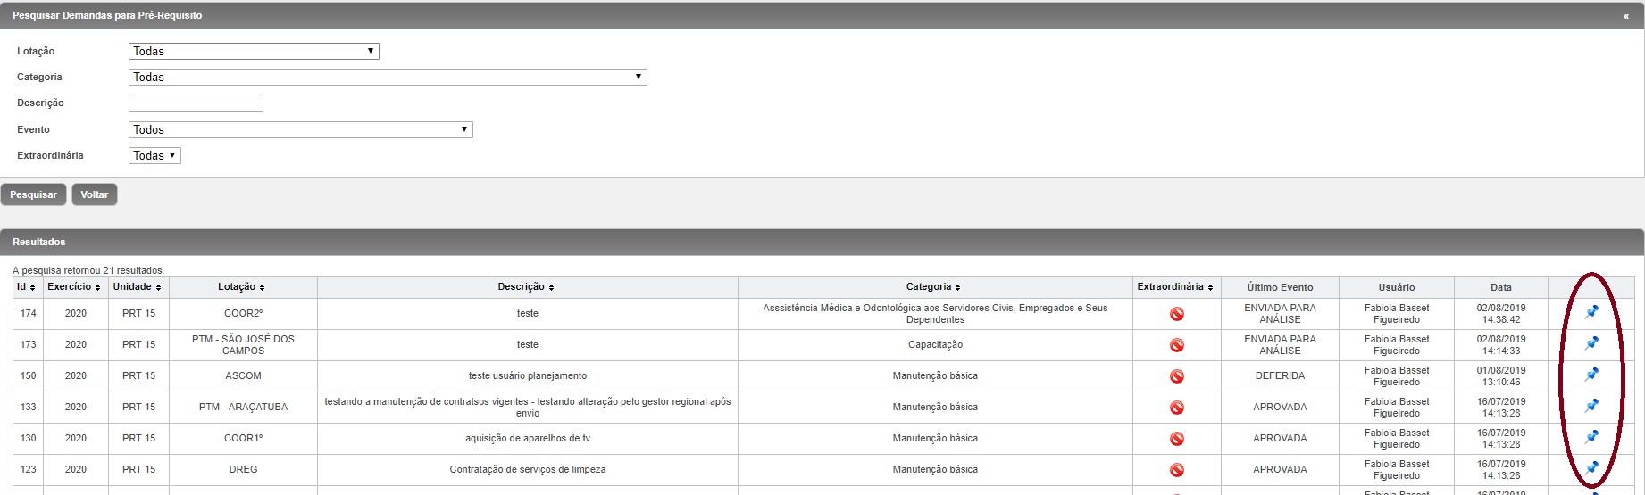Click red prohibited icon in row 174
This screenshot has width=1645, height=495.
1176,314
